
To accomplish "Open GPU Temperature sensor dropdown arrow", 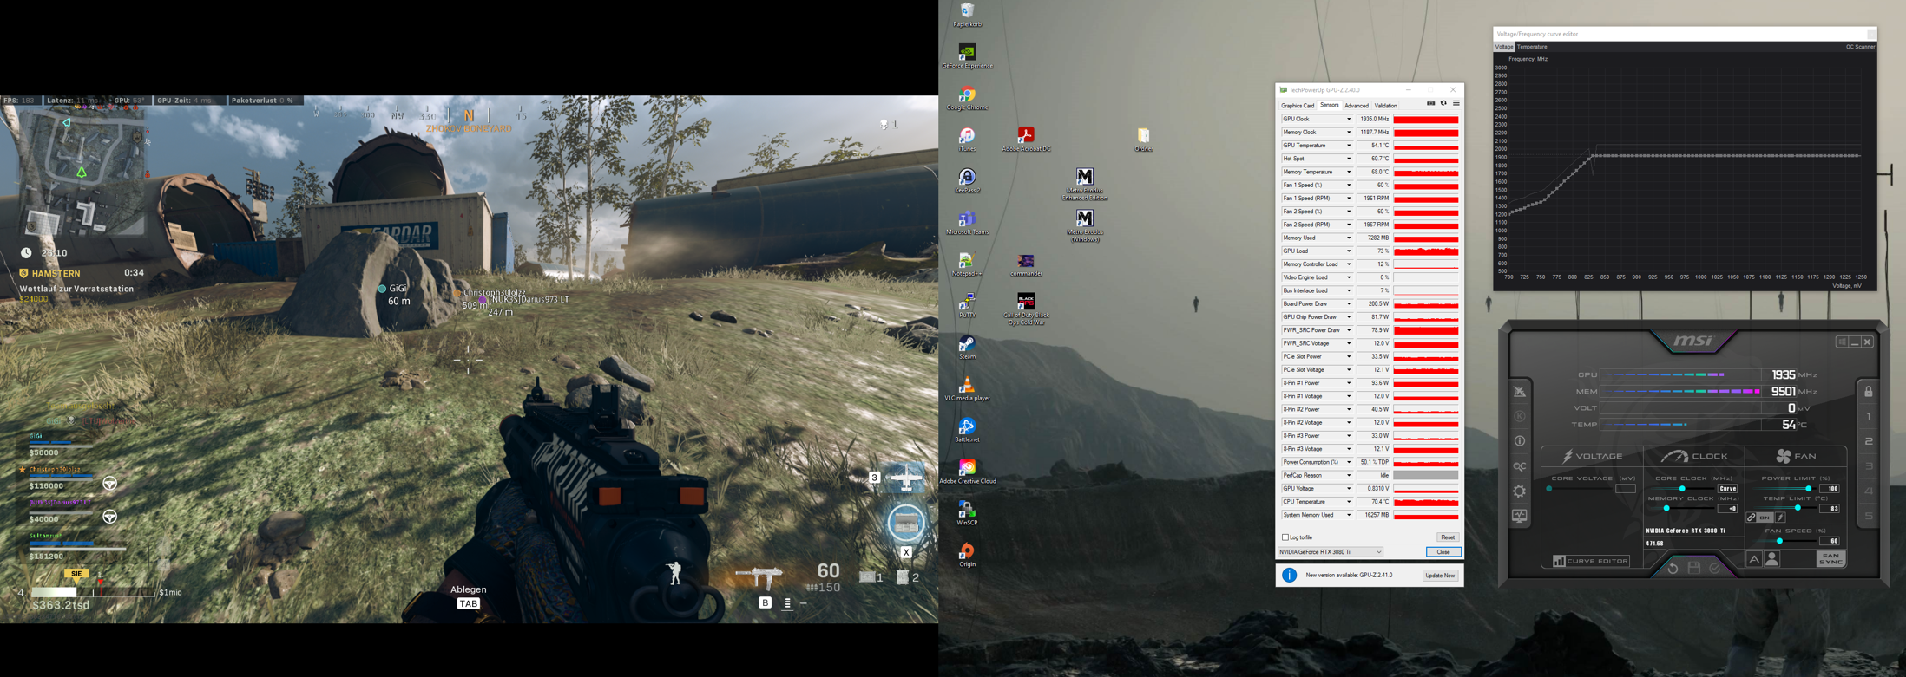I will tap(1349, 146).
